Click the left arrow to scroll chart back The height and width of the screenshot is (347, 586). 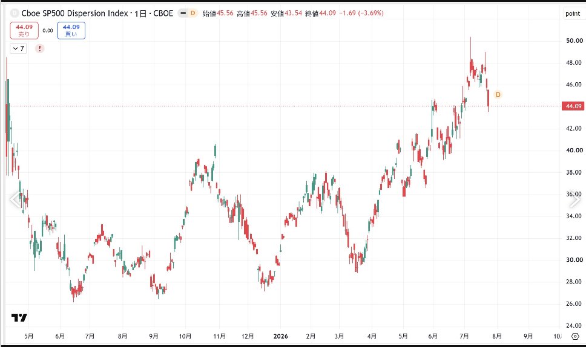[x=15, y=200]
